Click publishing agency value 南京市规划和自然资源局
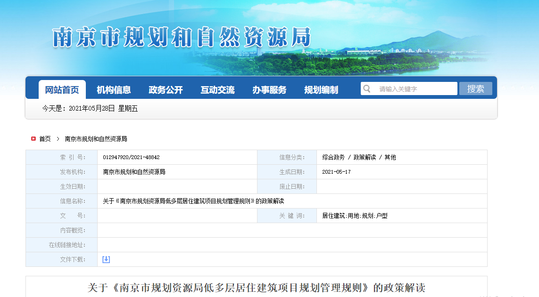This screenshot has height=297, width=539. coord(134,172)
